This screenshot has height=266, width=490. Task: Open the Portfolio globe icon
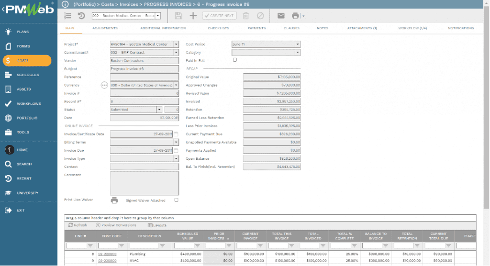click(9, 118)
